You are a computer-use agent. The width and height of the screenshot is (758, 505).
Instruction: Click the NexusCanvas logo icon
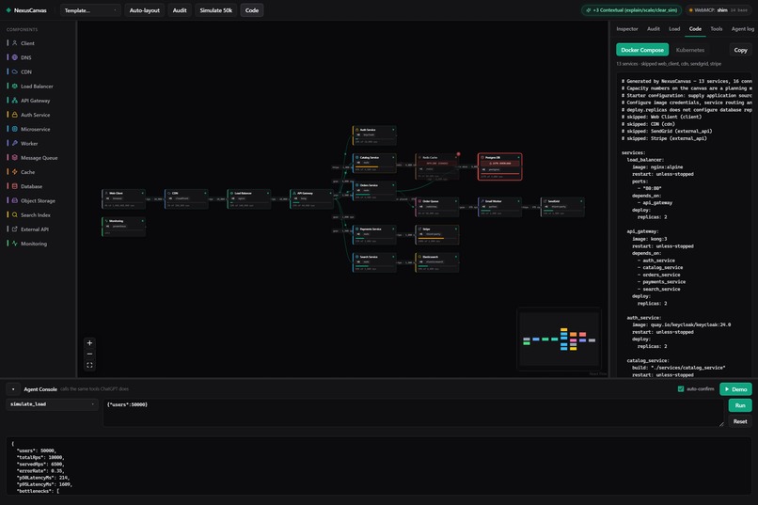point(8,10)
